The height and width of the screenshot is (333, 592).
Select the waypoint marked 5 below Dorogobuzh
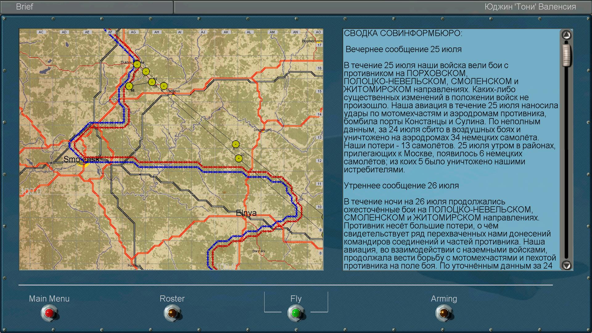click(236, 144)
